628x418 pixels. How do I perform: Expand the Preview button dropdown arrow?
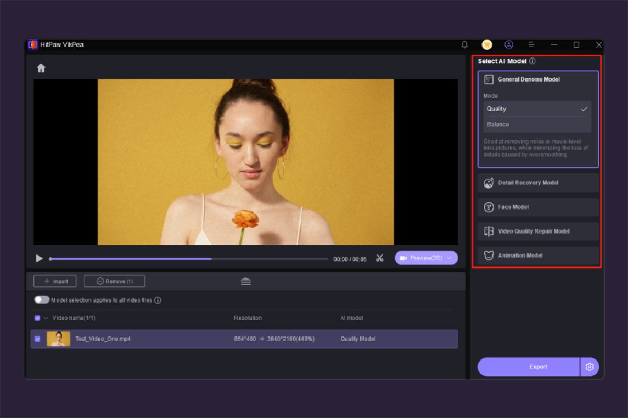click(x=450, y=258)
